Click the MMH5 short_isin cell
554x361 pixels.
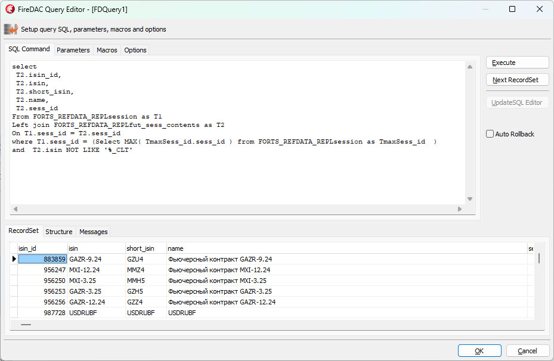pyautogui.click(x=146, y=281)
